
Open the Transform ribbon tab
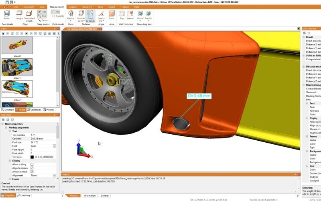pyautogui.click(x=87, y=7)
